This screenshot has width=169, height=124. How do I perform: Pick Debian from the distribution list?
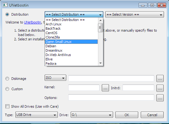pos(71,46)
